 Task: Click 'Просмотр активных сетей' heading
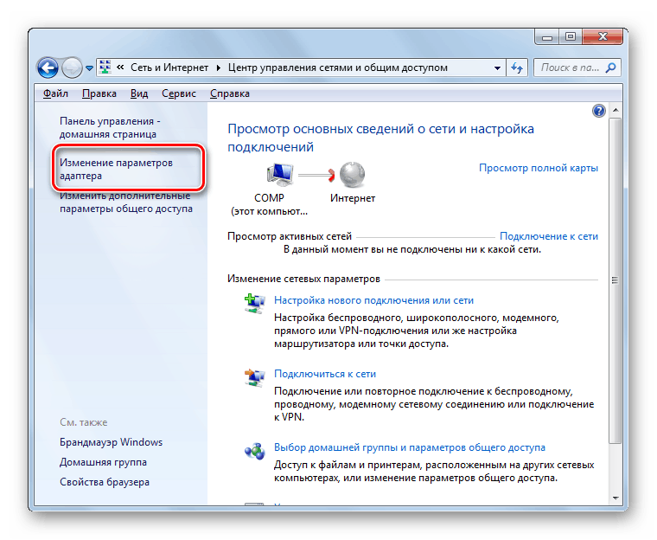click(x=290, y=236)
